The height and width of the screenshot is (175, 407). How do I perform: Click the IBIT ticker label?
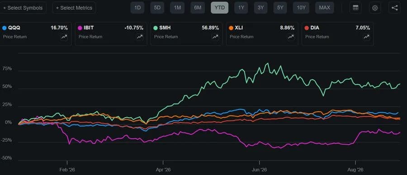pyautogui.click(x=88, y=28)
